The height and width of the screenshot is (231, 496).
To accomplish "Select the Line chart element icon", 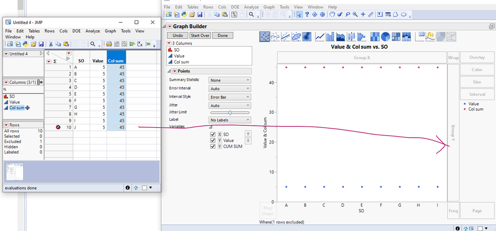I will (x=320, y=37).
